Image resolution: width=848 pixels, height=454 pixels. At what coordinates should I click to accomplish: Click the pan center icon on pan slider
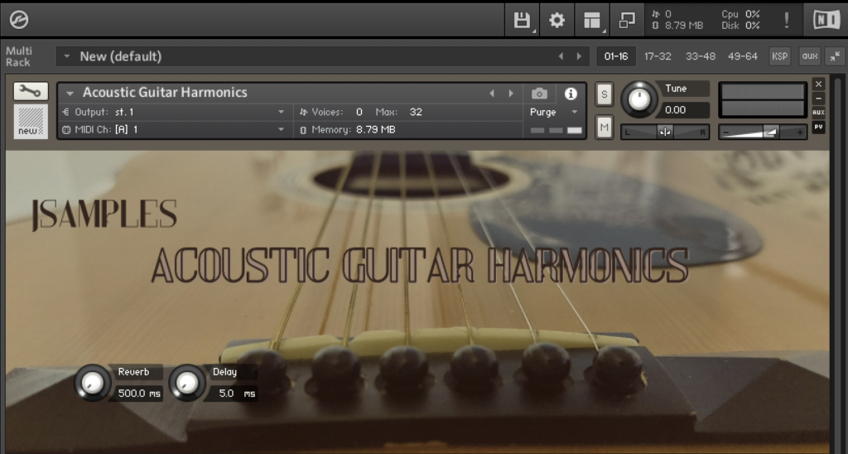pyautogui.click(x=665, y=132)
